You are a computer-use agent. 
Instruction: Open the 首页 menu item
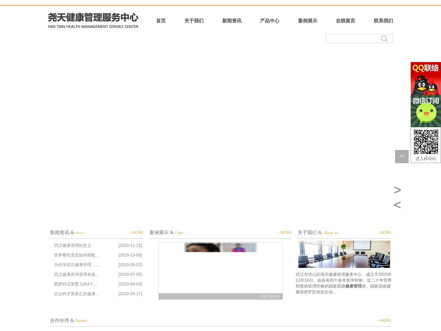click(x=161, y=21)
